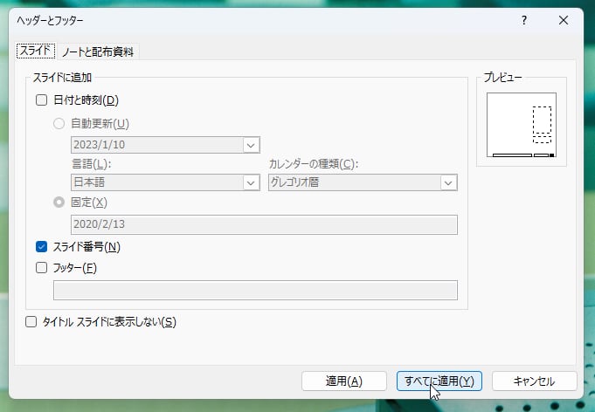The height and width of the screenshot is (412, 595).
Task: Click the すべてに適用 button
Action: click(439, 381)
